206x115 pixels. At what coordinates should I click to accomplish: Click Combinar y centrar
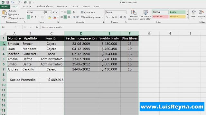coord(91,17)
